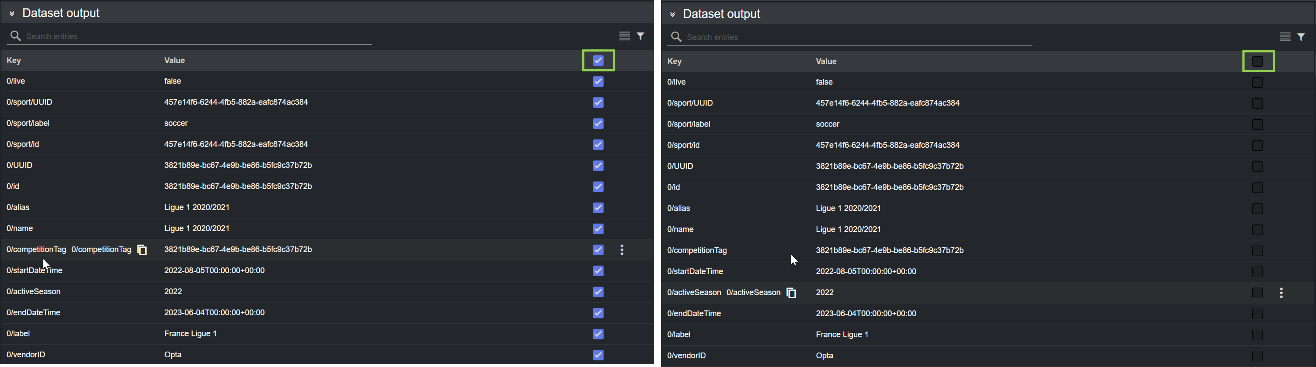Uncheck the 0/sport/label row checkbox in left panel
Viewport: 1316px width, 367px height.
598,124
